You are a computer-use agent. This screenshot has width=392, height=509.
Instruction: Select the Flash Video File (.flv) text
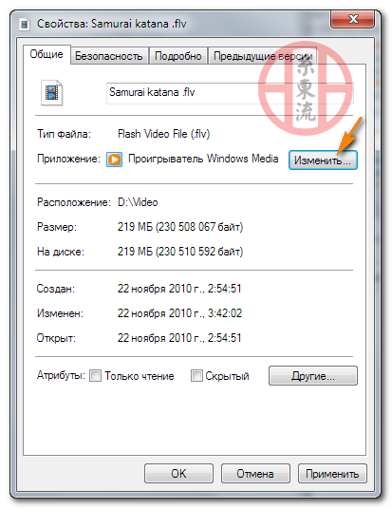tap(163, 134)
